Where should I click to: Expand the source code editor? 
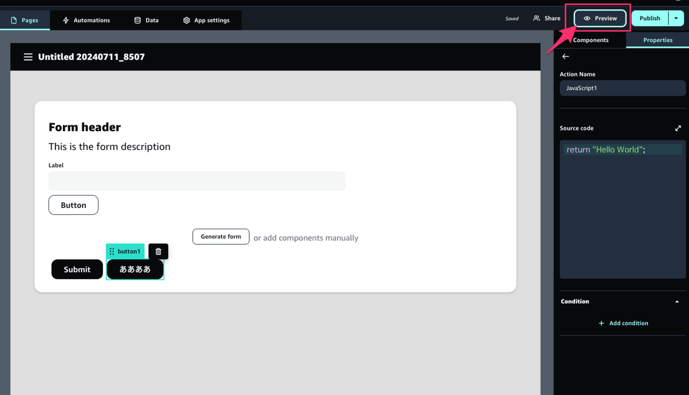(x=678, y=128)
